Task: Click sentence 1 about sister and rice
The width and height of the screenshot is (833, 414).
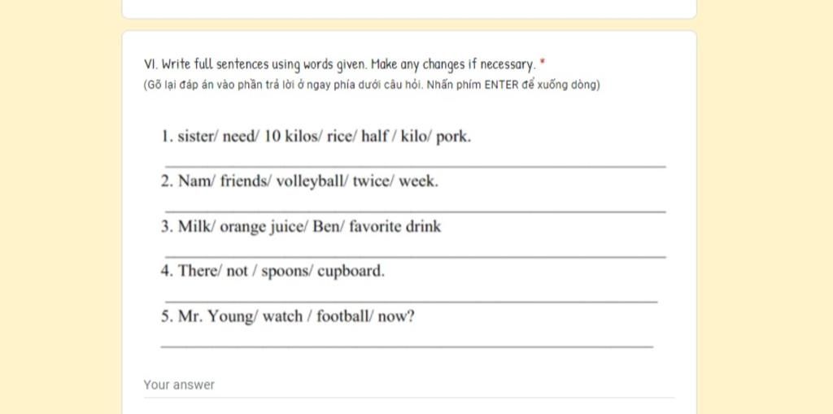Action: [316, 137]
